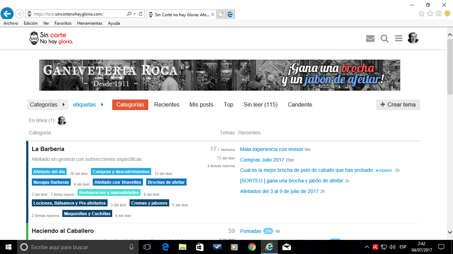Show hidden system tray icons
453x254 pixels.
[x=367, y=247]
